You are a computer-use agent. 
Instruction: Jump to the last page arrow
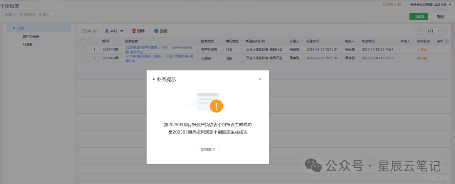(443, 31)
